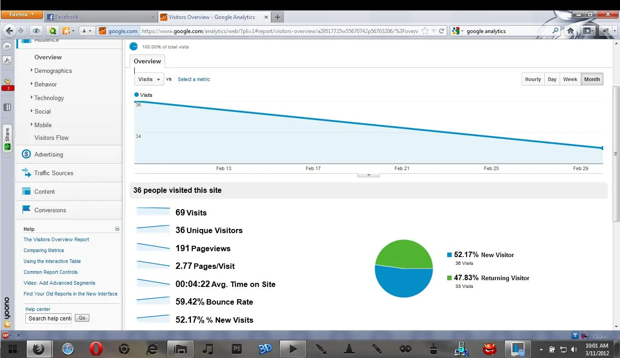Viewport: 620px width, 358px height.
Task: Adjust volume via the system tray speaker
Action: click(x=574, y=349)
